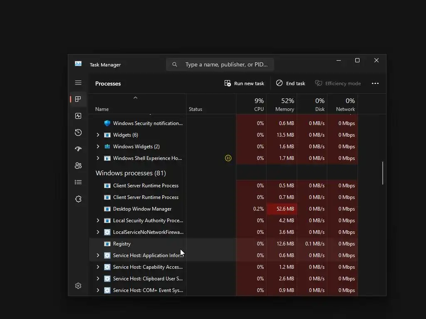Open the App history sidebar page

(x=78, y=133)
